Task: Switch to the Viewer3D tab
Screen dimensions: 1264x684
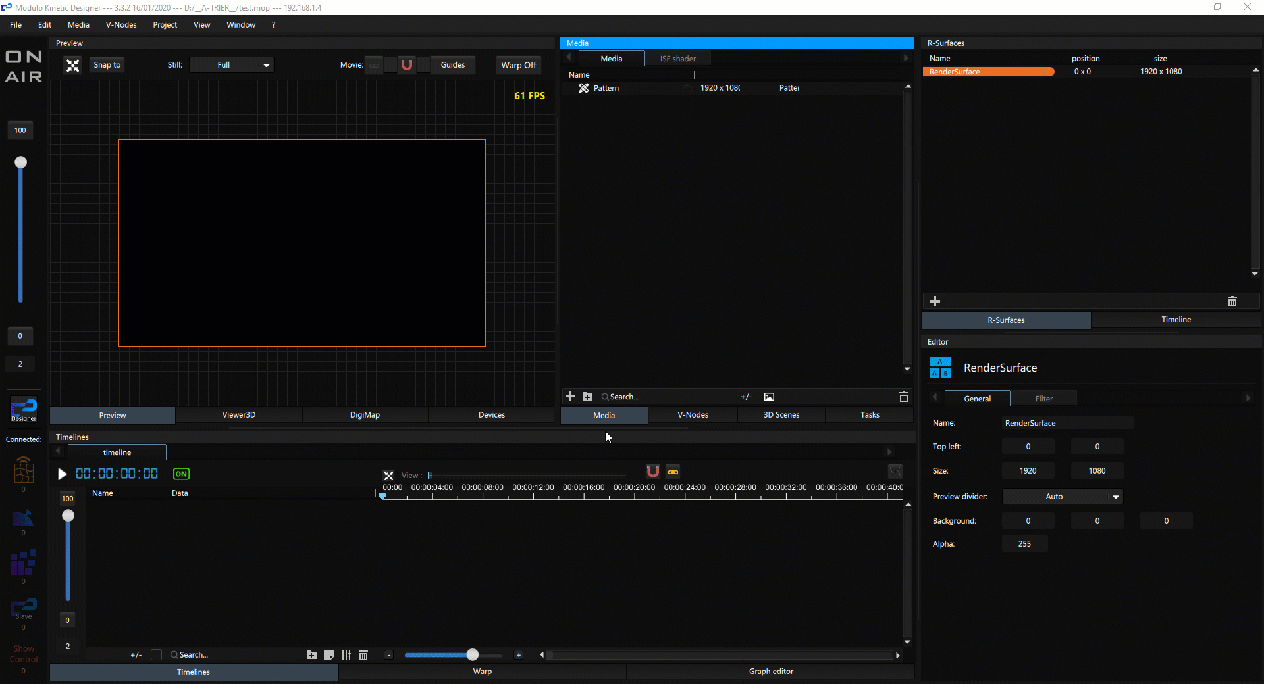Action: click(238, 415)
